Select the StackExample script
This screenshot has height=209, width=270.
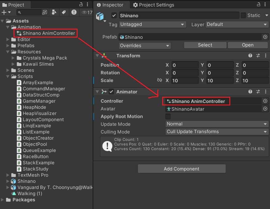[x=36, y=163]
